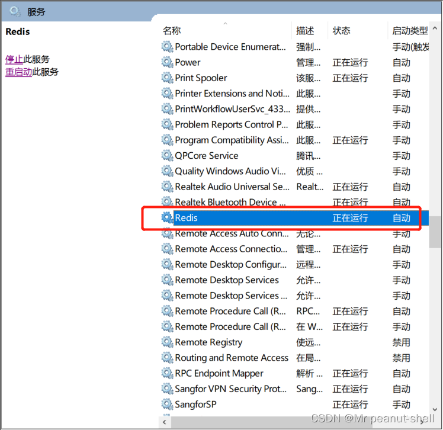Click the vertical scrollbar down arrow
443x430 pixels.
(435, 409)
